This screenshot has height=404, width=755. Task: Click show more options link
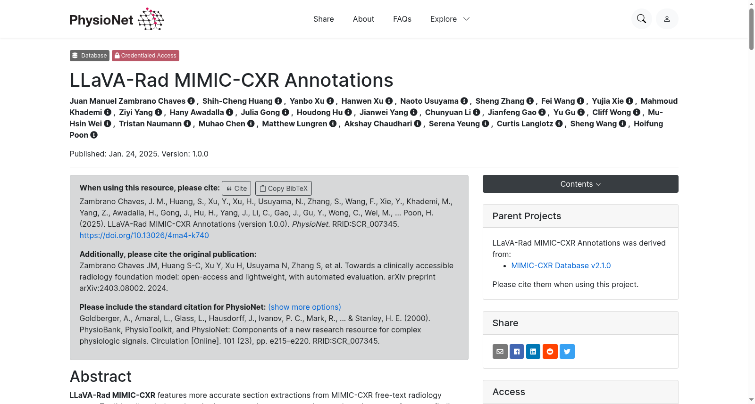point(304,307)
